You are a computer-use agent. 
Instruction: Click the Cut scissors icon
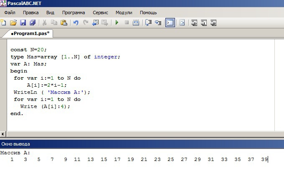(44, 23)
